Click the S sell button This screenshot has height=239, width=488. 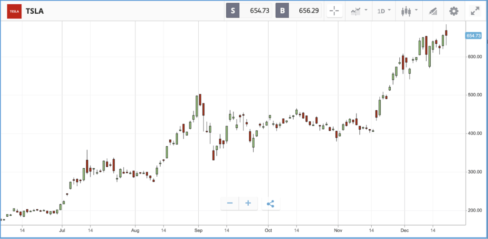coord(233,10)
